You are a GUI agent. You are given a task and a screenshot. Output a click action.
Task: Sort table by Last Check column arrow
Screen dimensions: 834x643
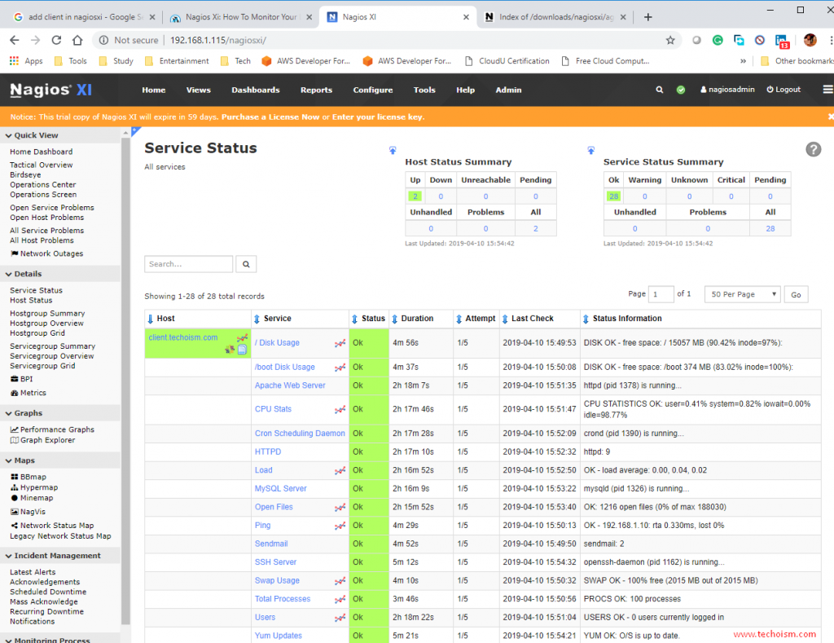pos(505,319)
